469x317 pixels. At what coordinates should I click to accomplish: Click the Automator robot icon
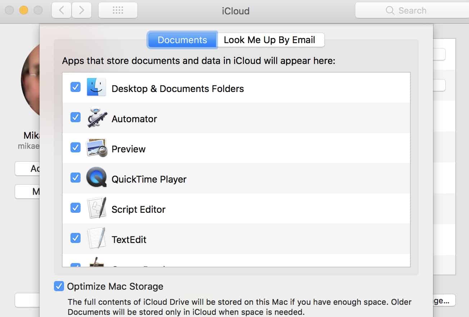tap(96, 118)
